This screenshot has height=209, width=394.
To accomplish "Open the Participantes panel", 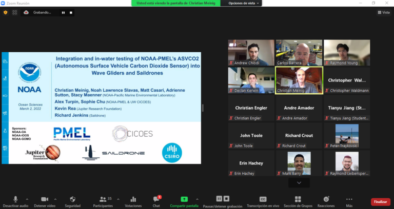I will pyautogui.click(x=103, y=199).
